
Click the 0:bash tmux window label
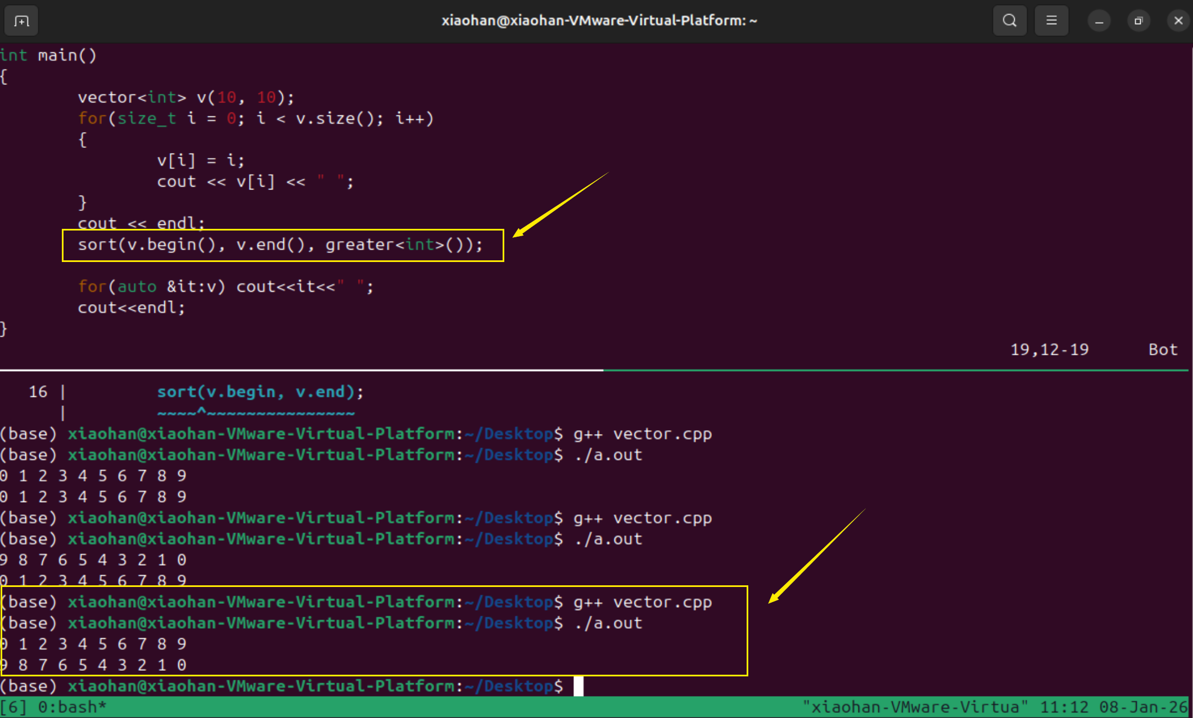(71, 707)
